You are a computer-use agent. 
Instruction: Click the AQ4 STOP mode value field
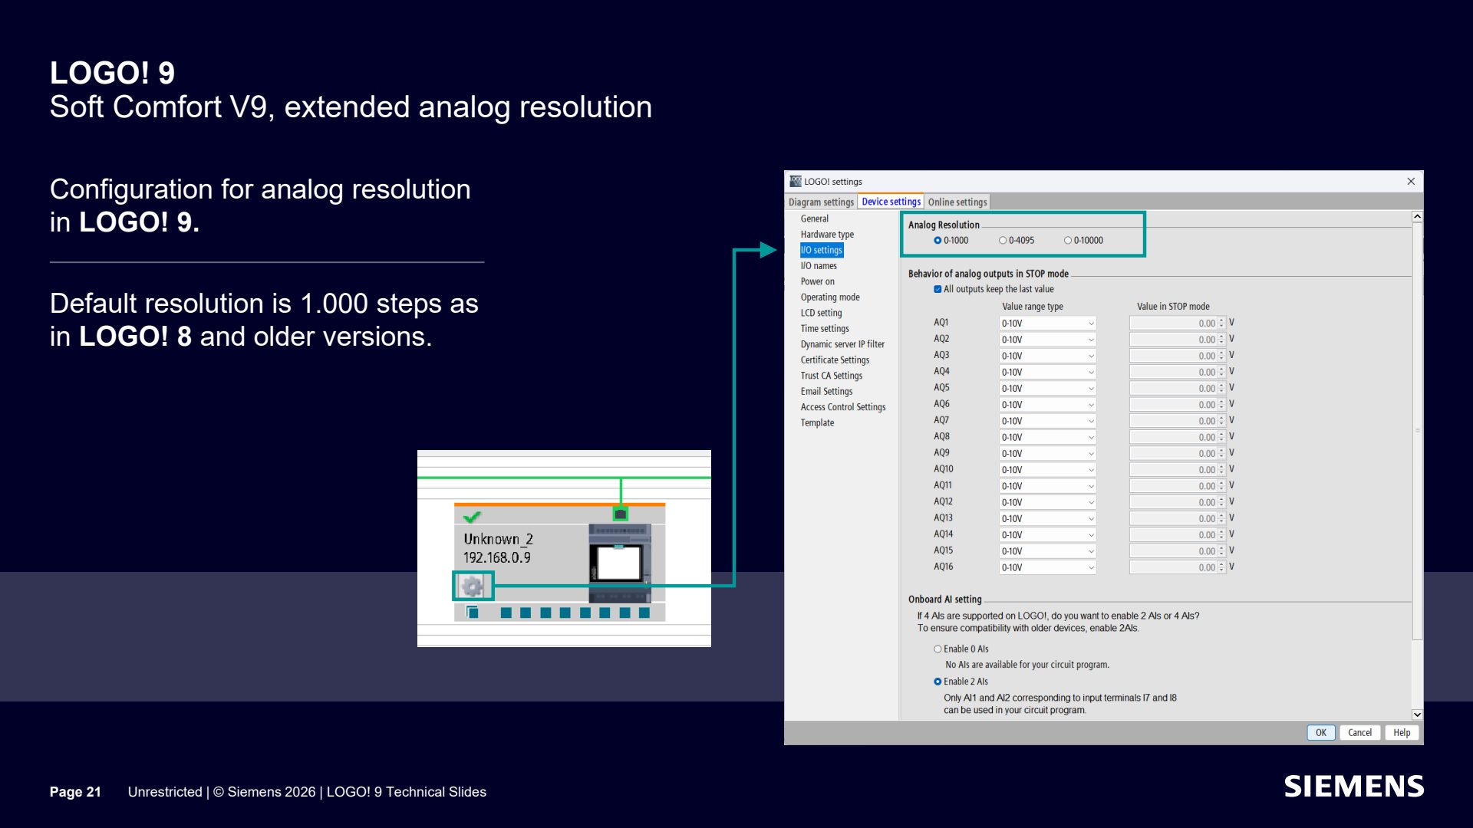[1173, 373]
